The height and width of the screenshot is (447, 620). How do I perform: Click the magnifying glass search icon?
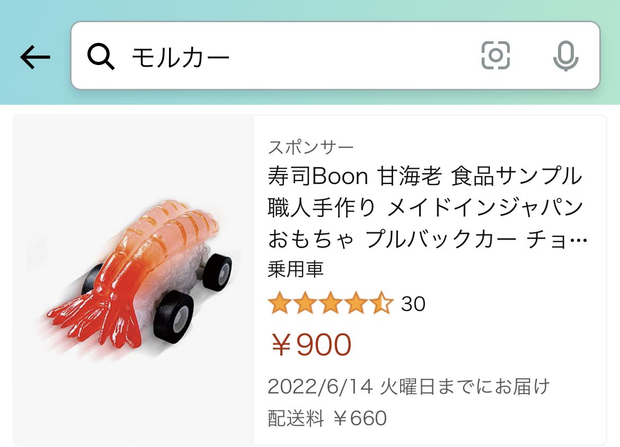(x=101, y=57)
